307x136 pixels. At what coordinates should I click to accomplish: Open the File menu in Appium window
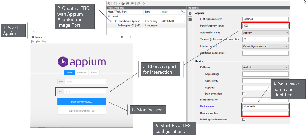(x=32, y=41)
